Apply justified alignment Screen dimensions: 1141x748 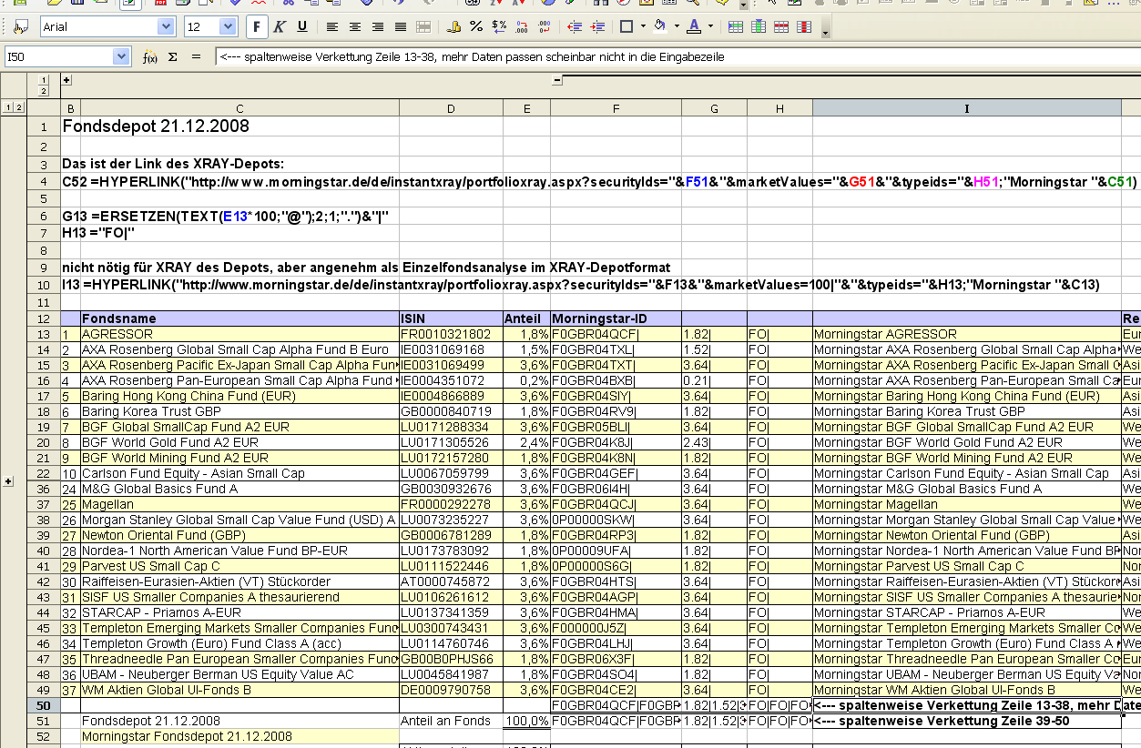tap(401, 27)
